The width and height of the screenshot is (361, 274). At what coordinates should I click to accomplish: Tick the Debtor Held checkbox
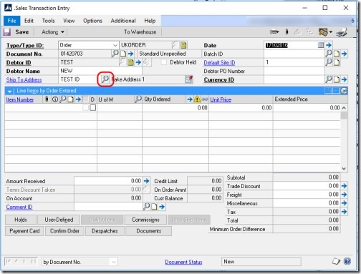point(164,62)
